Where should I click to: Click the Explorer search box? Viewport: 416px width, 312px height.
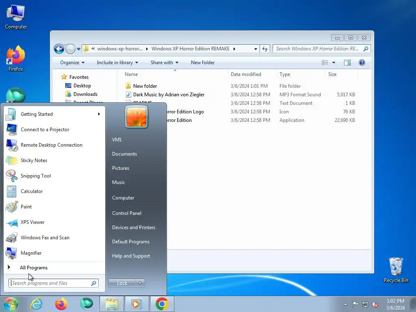point(322,49)
